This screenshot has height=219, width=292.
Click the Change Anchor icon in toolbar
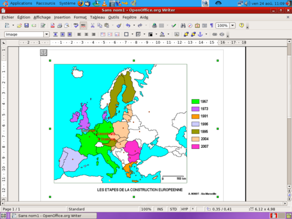[200, 34]
